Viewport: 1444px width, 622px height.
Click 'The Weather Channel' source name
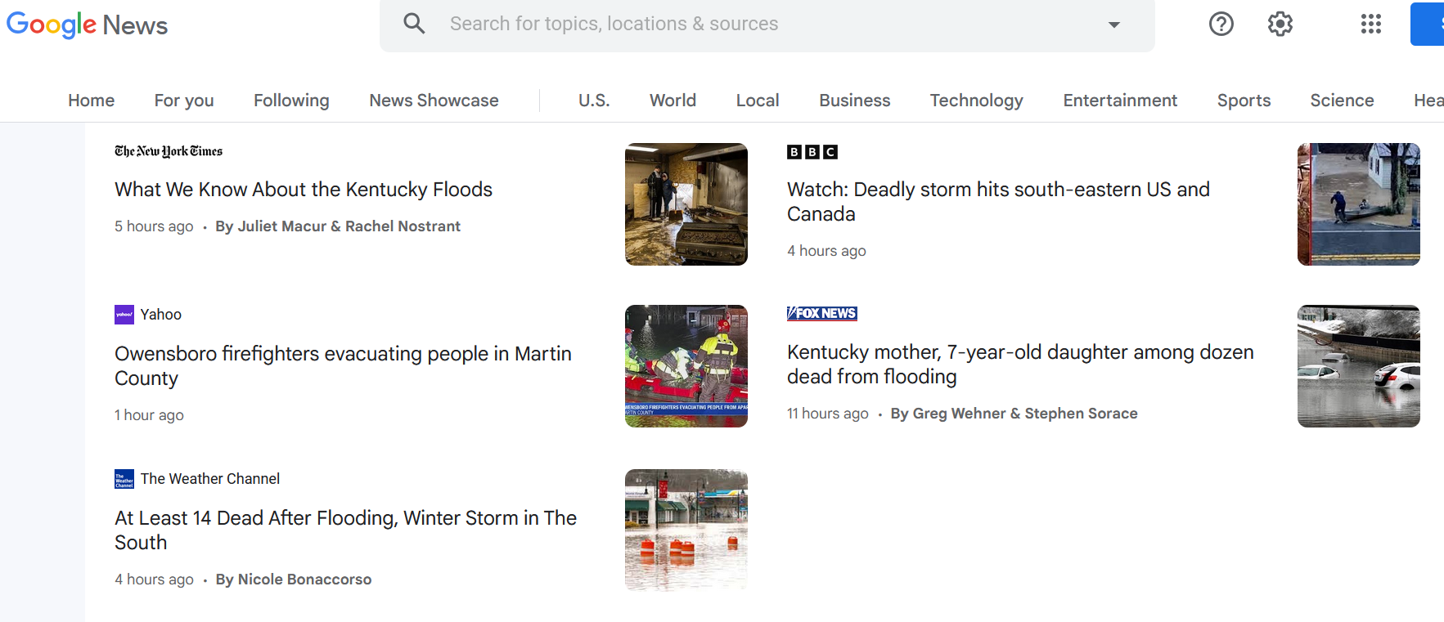point(210,479)
